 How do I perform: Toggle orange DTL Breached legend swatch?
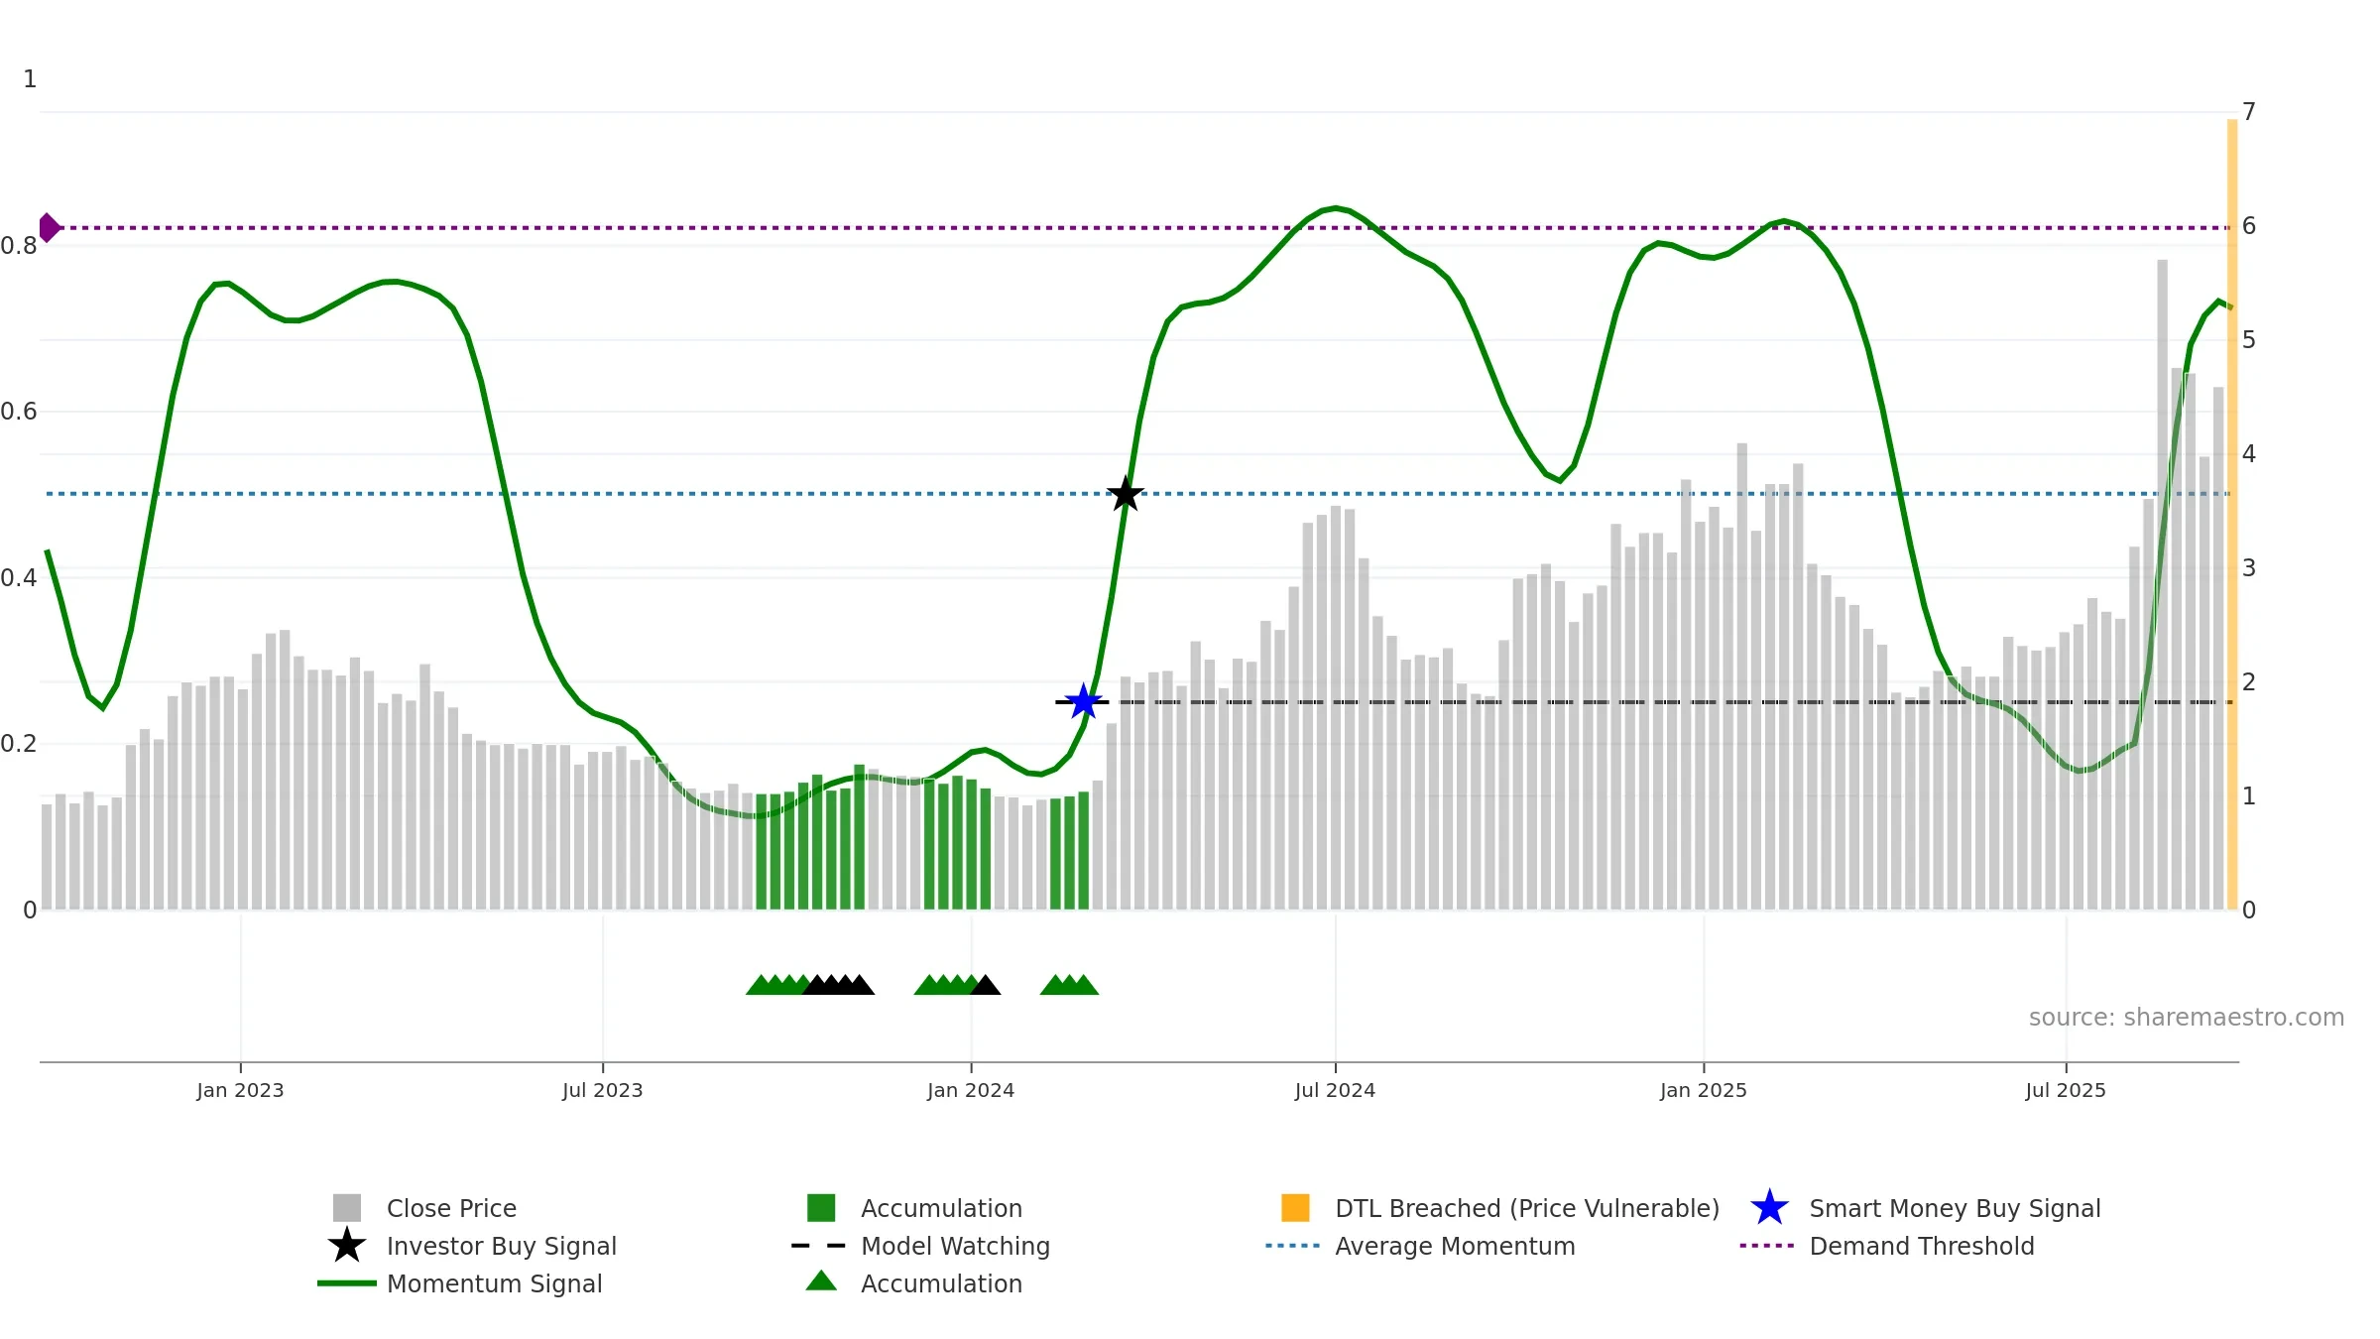click(1295, 1208)
